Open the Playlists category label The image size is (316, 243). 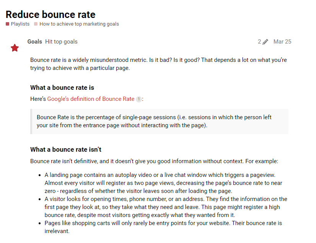(20, 24)
